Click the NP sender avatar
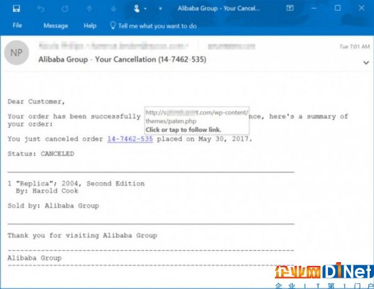374x289 pixels. (16, 52)
